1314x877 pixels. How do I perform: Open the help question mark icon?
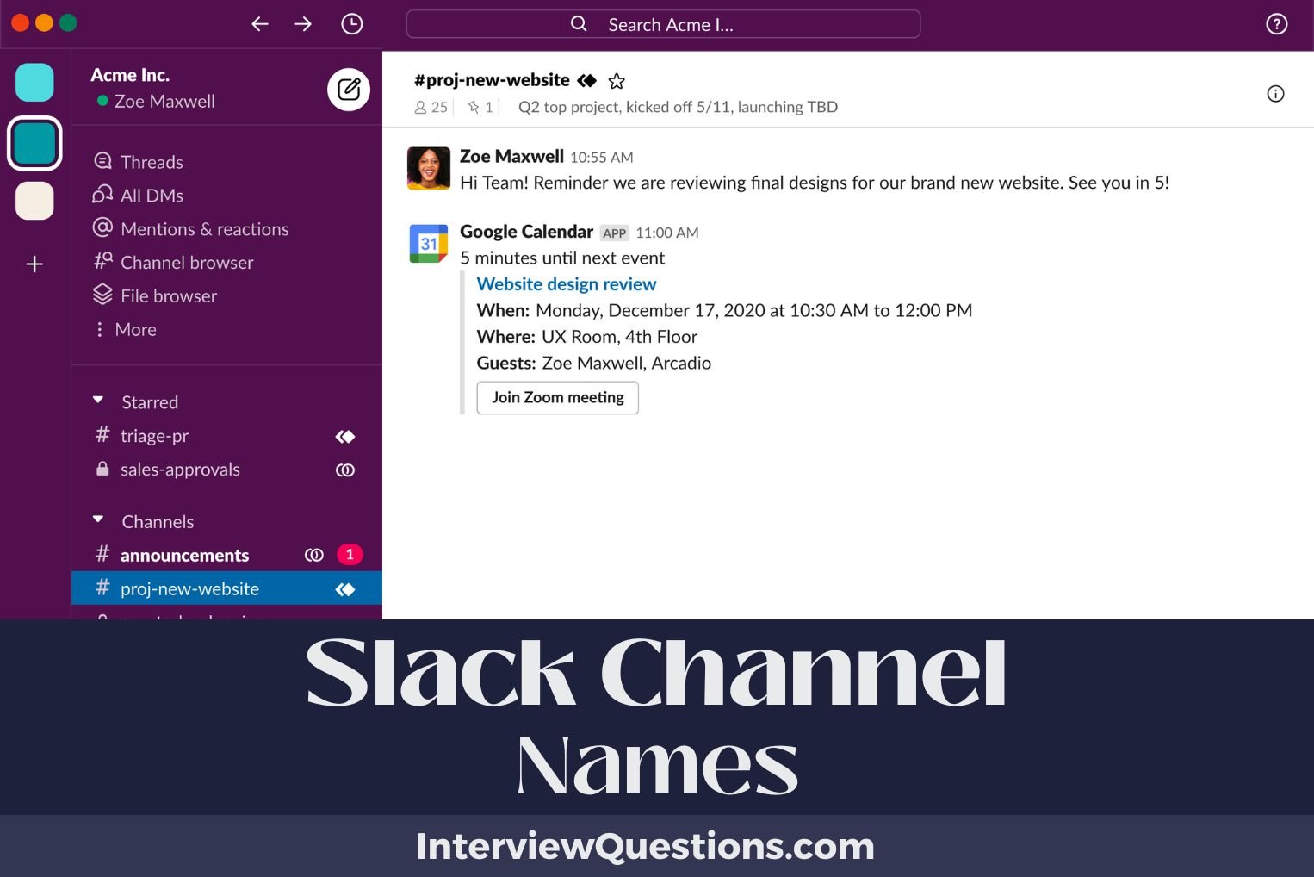coord(1277,24)
